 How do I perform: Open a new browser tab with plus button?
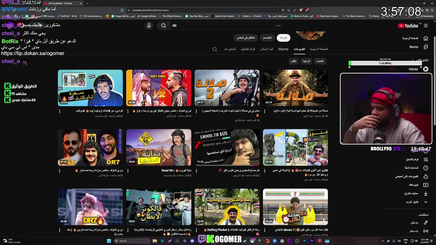[x=87, y=3]
